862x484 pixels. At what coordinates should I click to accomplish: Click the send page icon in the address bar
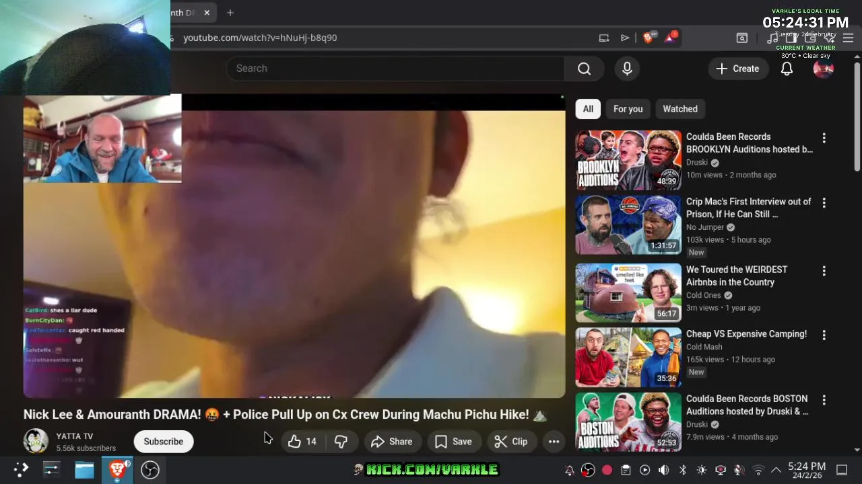625,38
